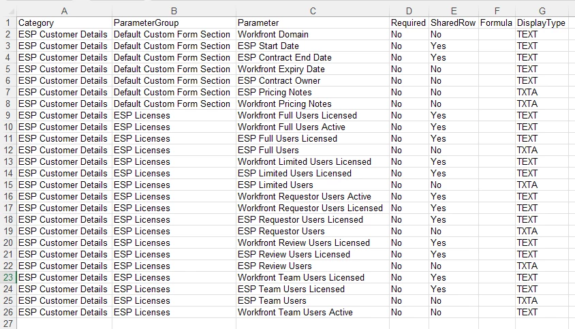Select the Workfront Domain cell
This screenshot has width=575, height=329.
coord(313,34)
